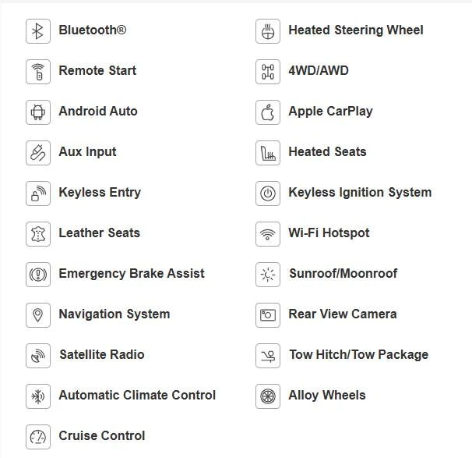This screenshot has height=458, width=472.
Task: Click the Bluetooth icon
Action: (x=38, y=31)
